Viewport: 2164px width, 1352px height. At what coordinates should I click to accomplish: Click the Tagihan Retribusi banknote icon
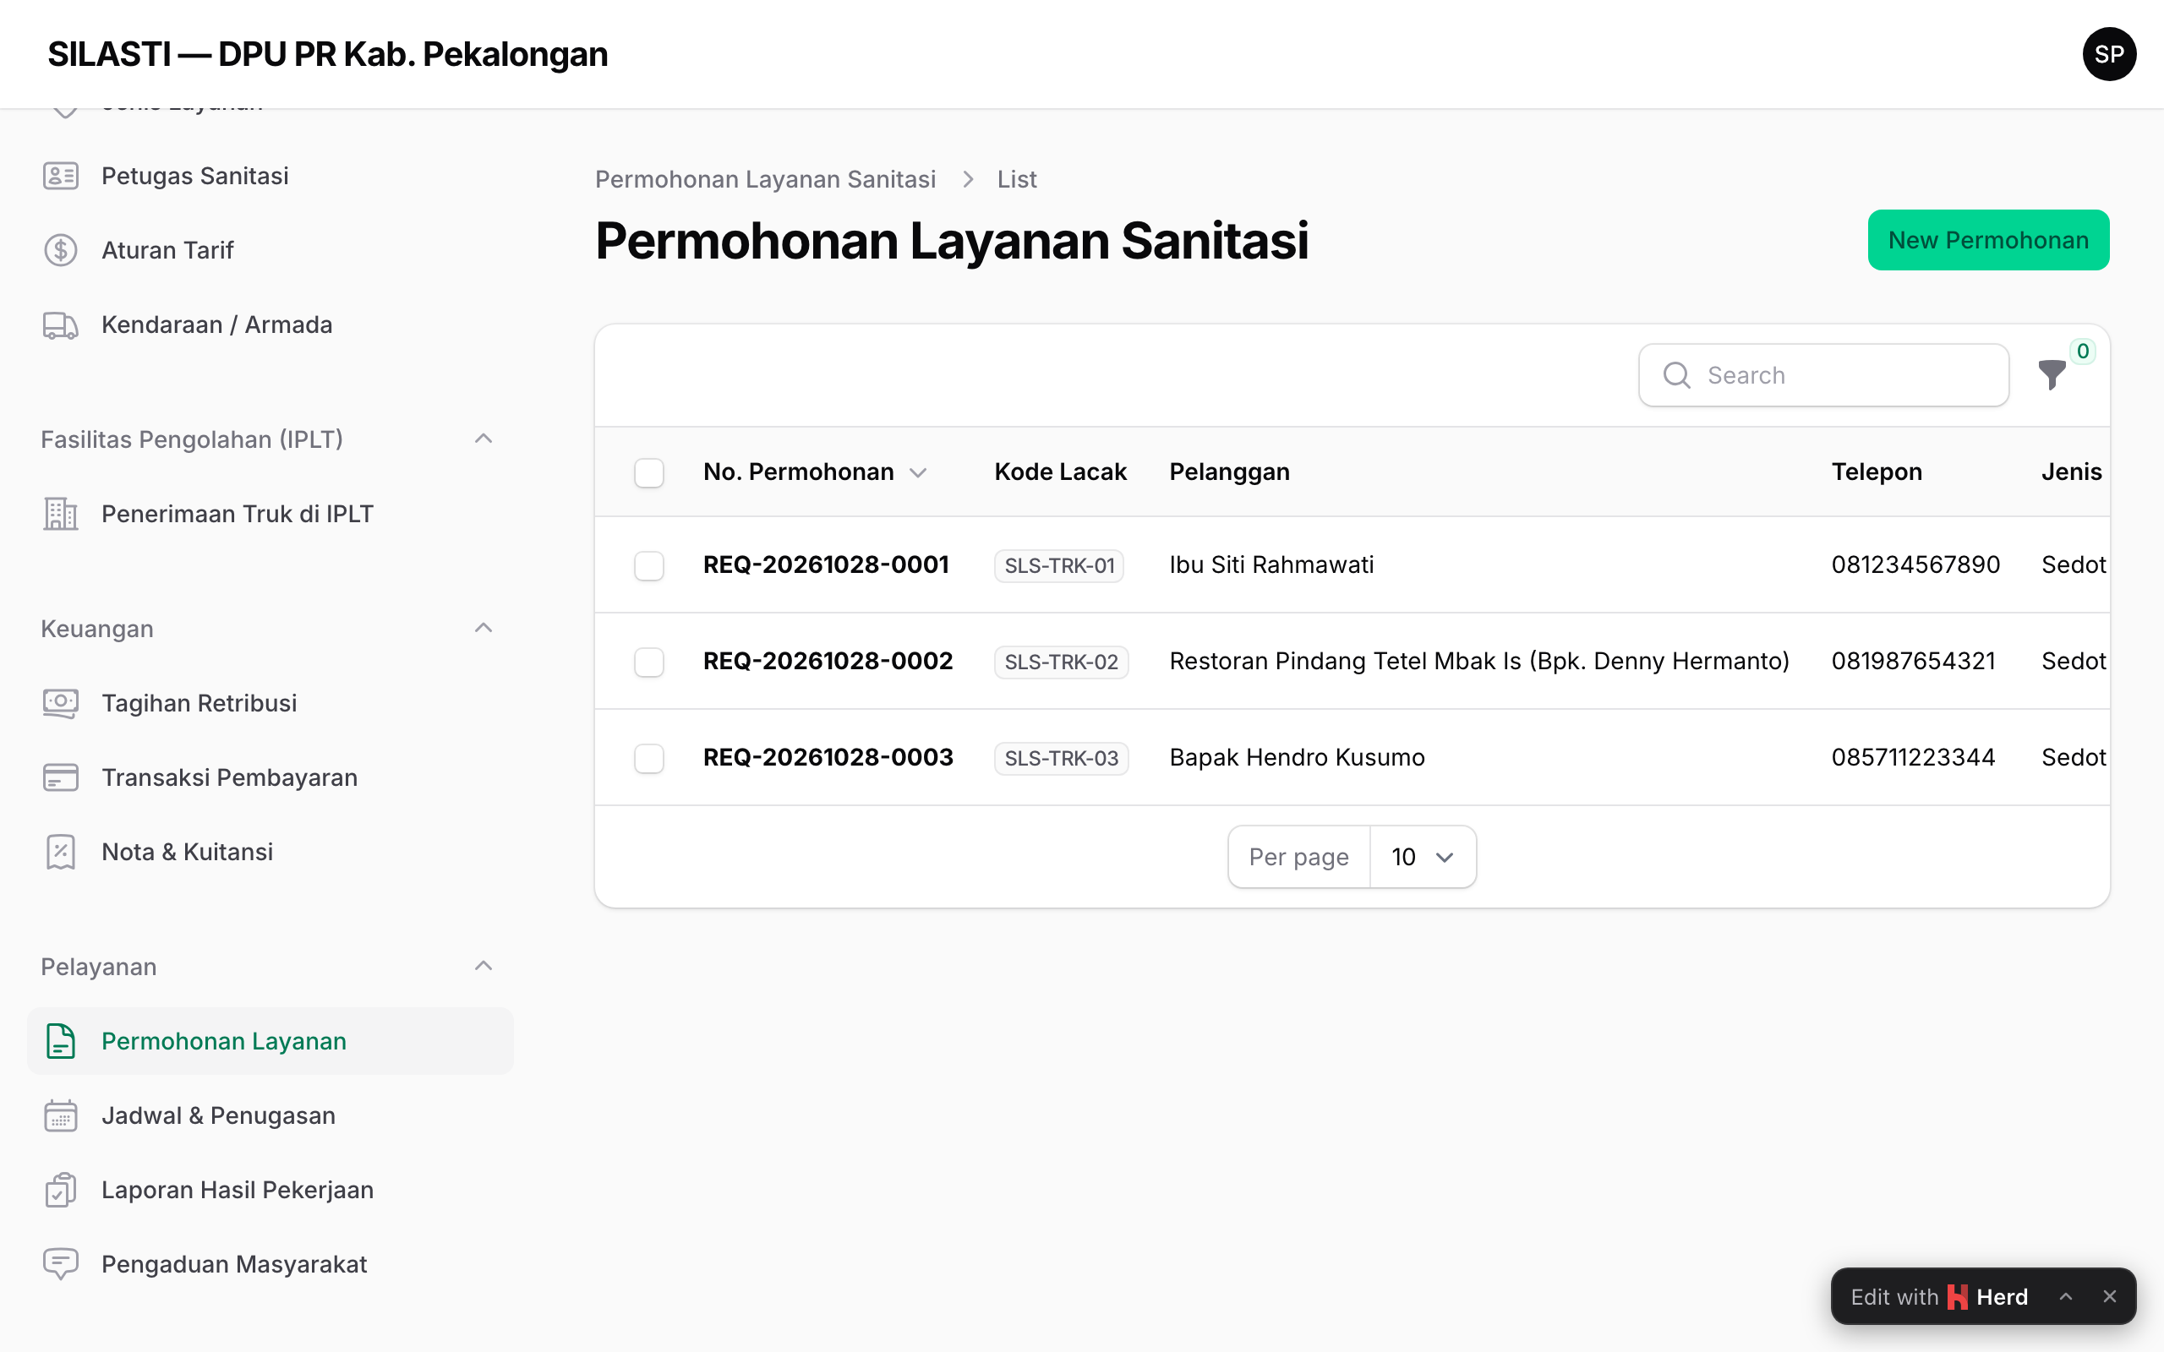click(61, 703)
